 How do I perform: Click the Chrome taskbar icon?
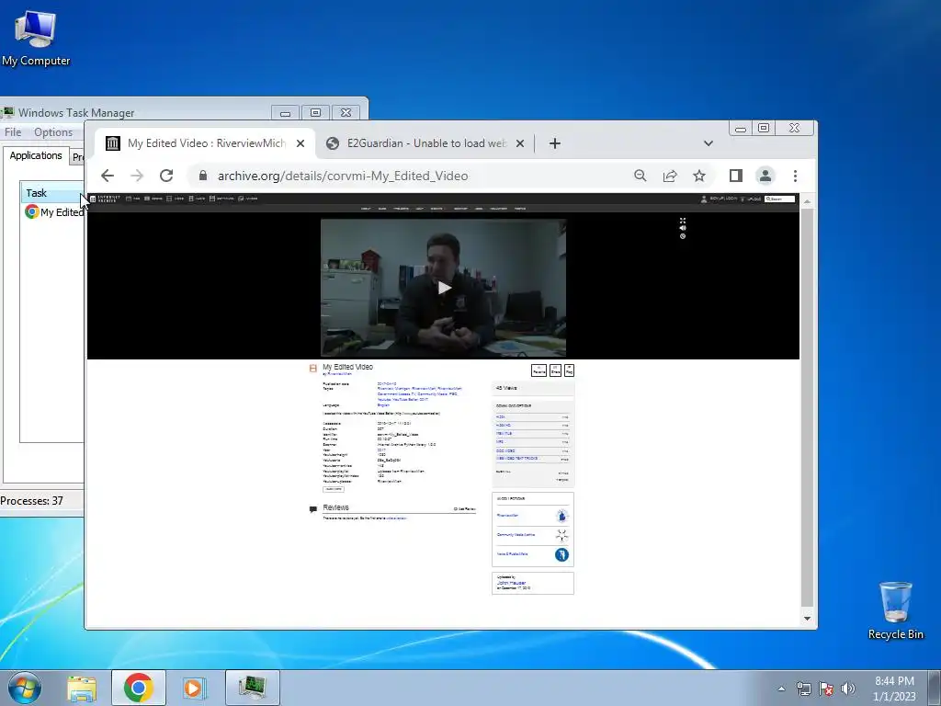pos(139,688)
